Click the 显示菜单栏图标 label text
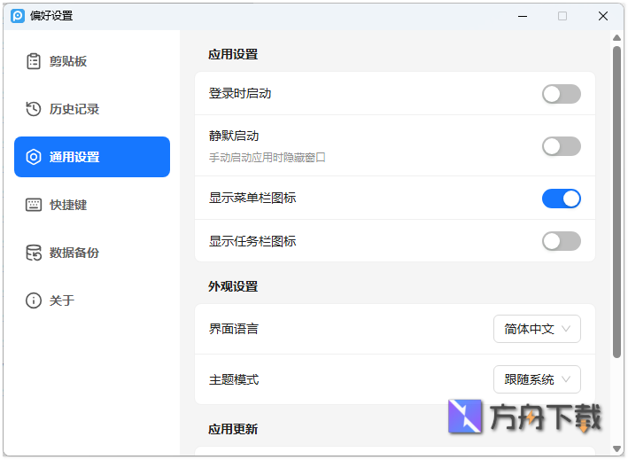Screen dimensions: 628x460 [x=252, y=198]
